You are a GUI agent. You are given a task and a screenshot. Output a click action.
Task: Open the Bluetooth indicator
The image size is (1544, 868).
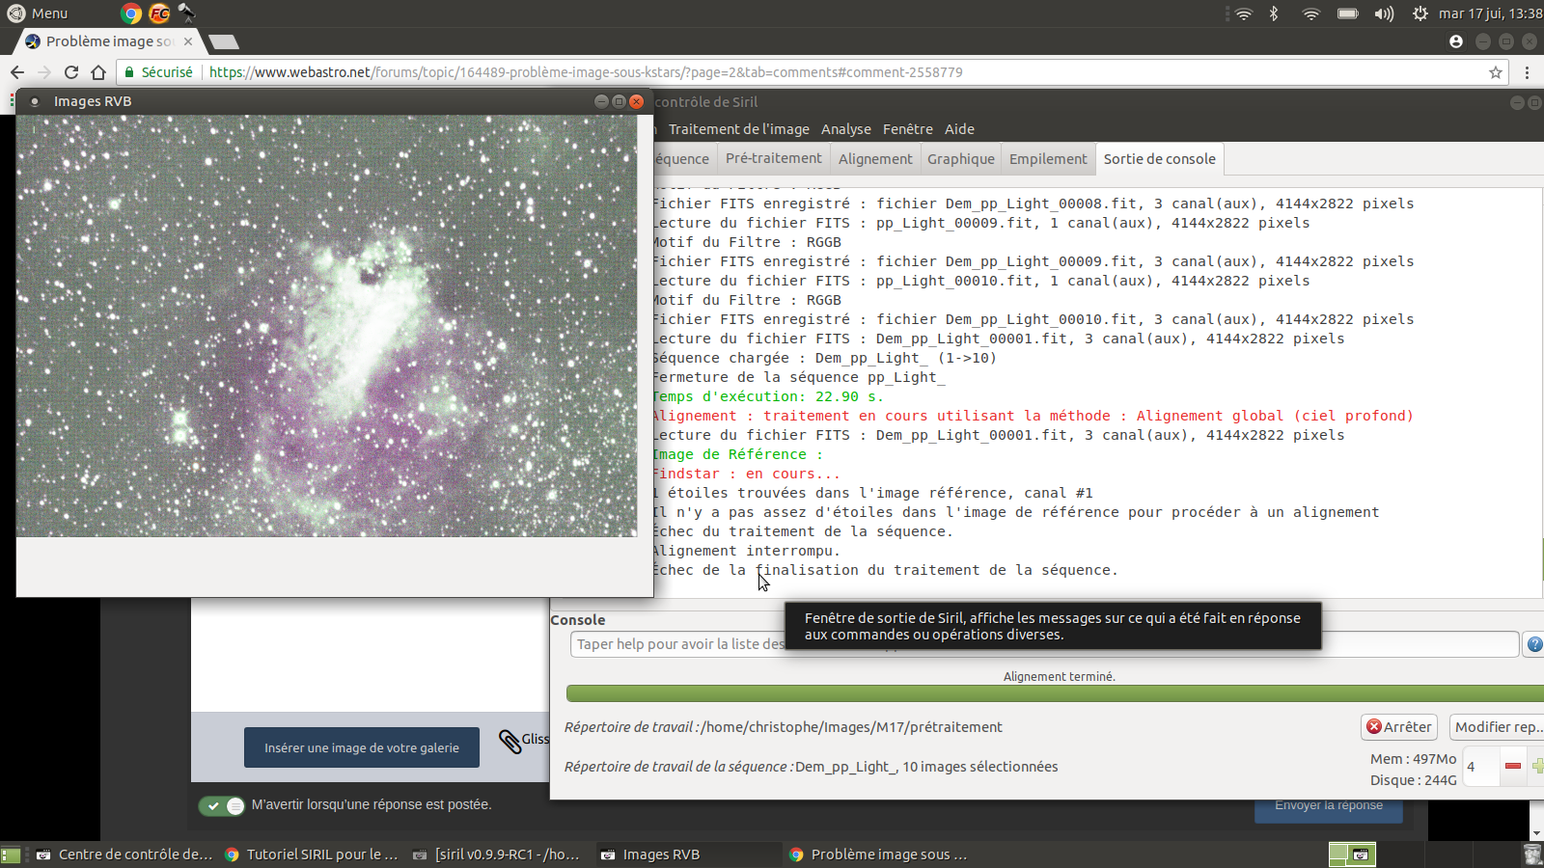pyautogui.click(x=1274, y=14)
